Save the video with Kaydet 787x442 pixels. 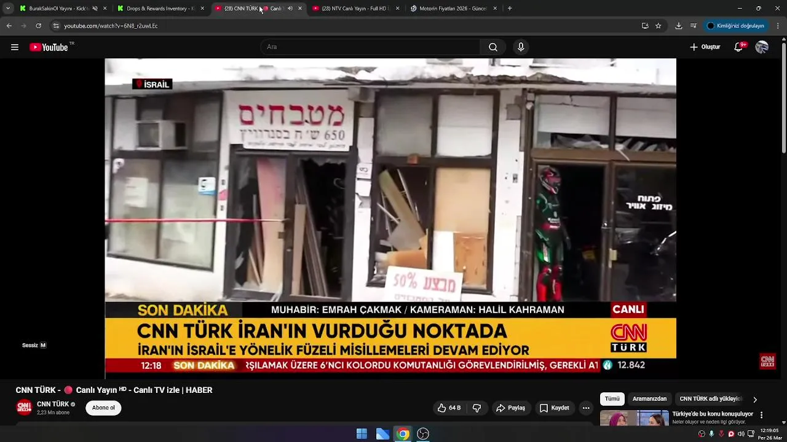tap(555, 408)
